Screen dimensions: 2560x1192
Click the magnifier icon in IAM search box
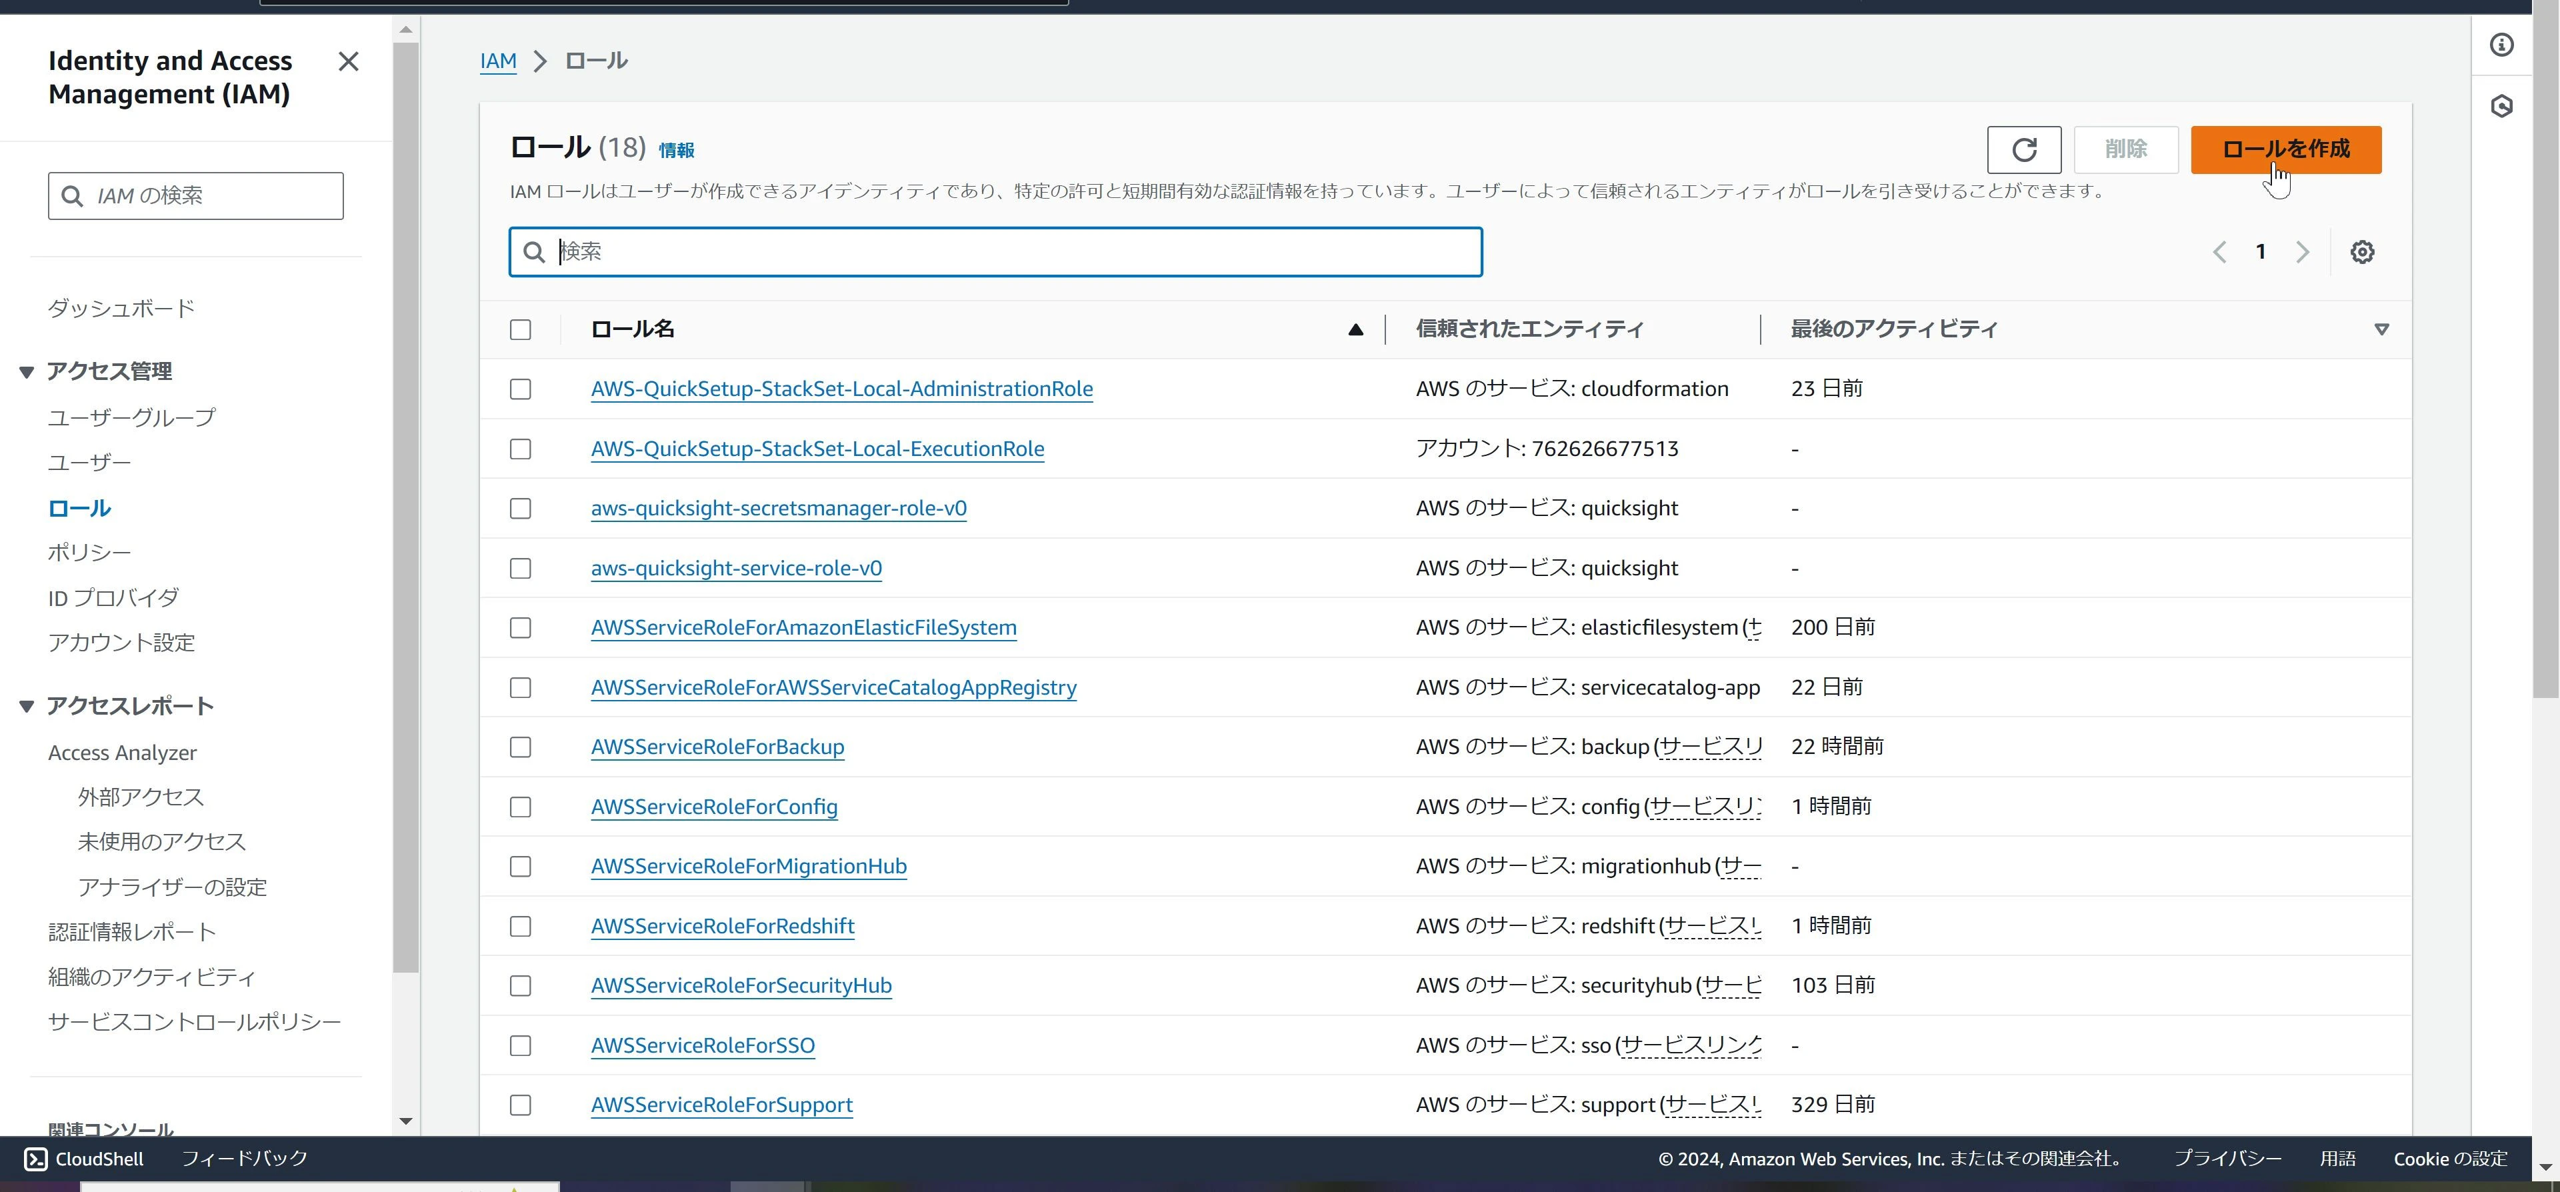pyautogui.click(x=71, y=196)
